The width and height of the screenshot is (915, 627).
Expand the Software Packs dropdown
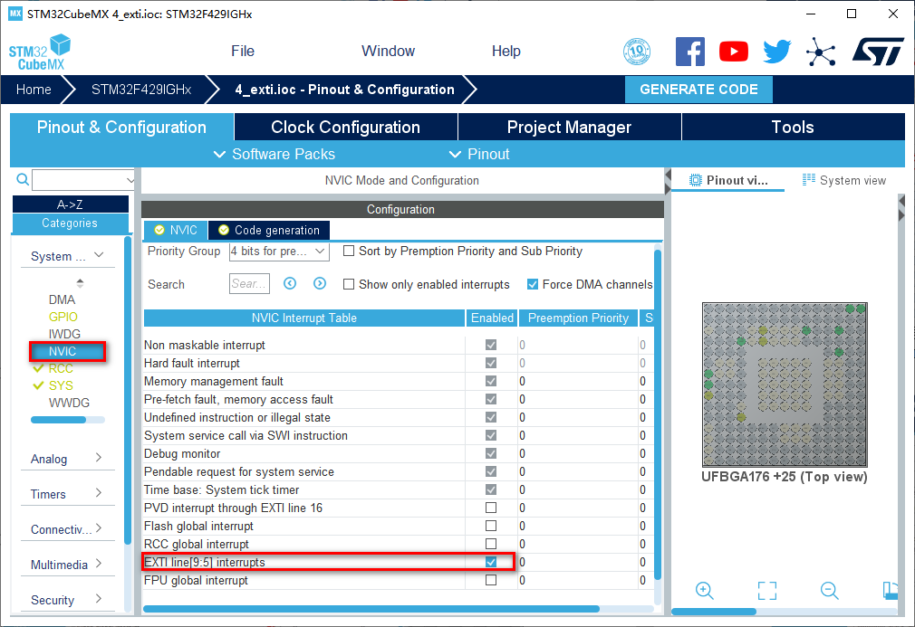coord(274,154)
